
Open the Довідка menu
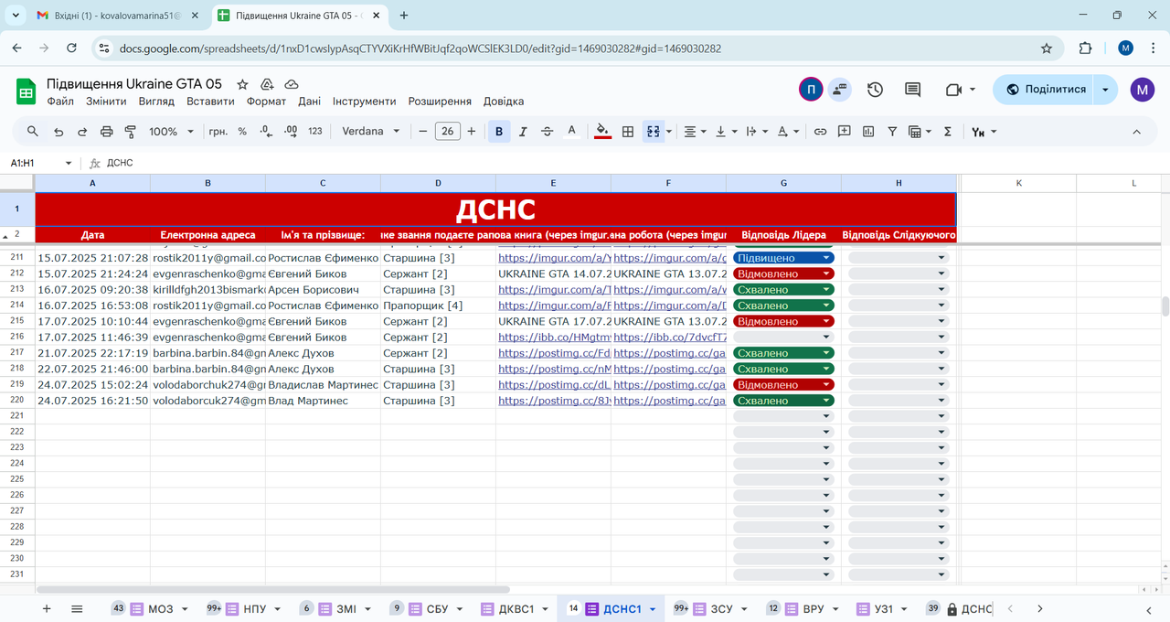pyautogui.click(x=504, y=102)
